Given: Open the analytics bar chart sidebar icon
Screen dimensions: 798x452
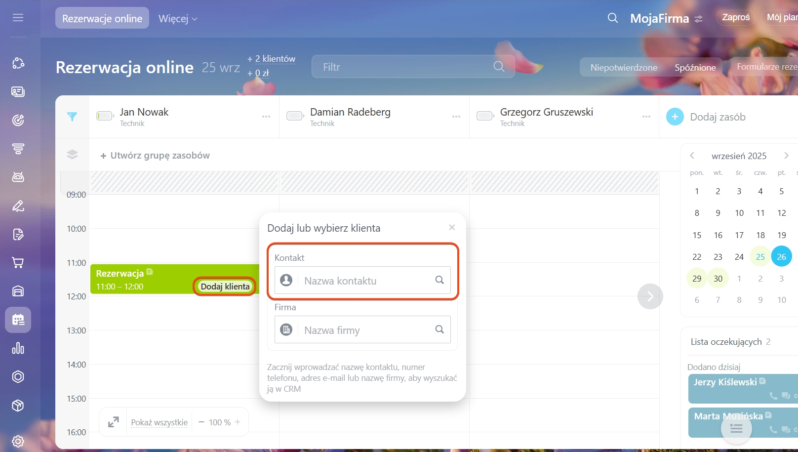Looking at the screenshot, I should [18, 348].
